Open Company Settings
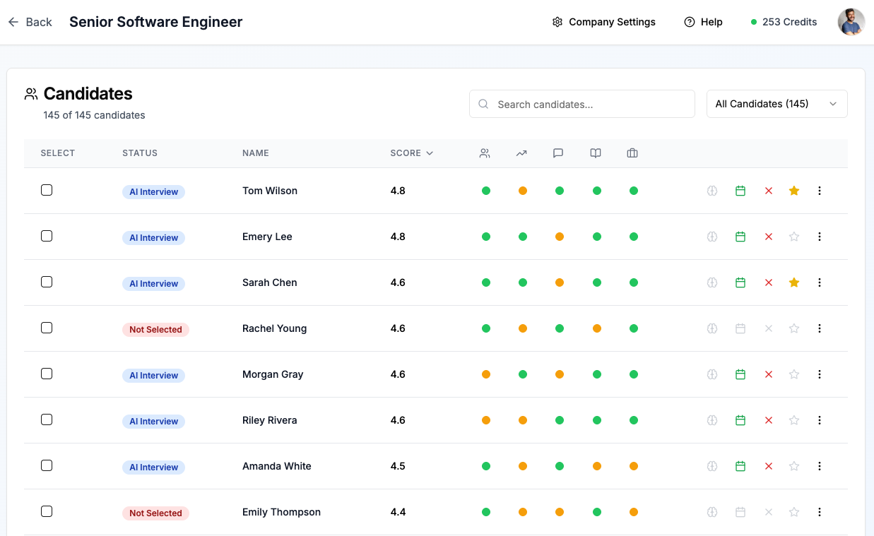This screenshot has width=874, height=536. [603, 22]
